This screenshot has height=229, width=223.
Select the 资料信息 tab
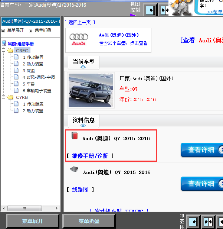pyautogui.click(x=83, y=121)
